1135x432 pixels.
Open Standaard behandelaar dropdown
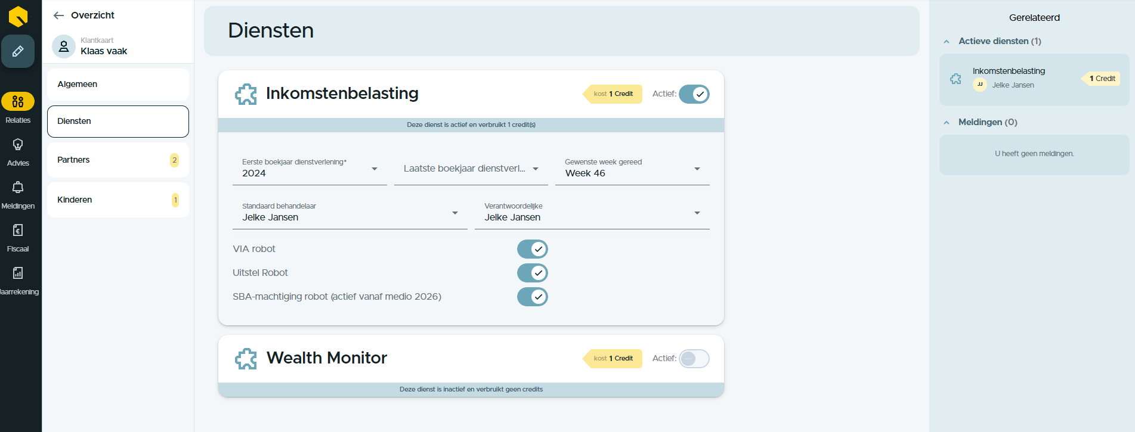click(350, 213)
